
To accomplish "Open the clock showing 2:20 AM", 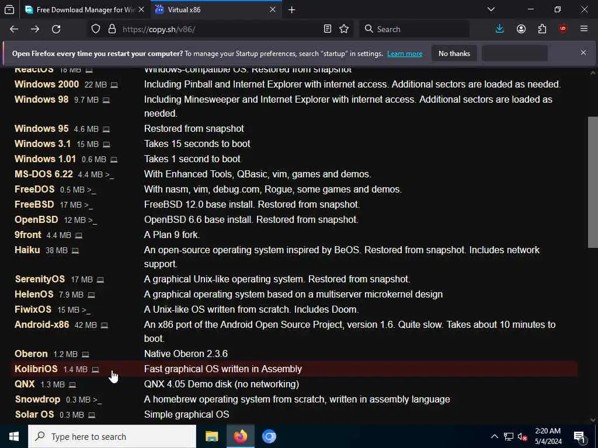I will (548, 436).
